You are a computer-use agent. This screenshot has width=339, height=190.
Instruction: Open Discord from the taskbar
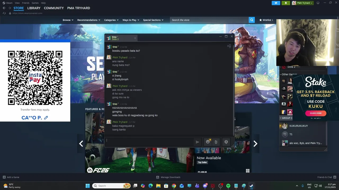pyautogui.click(x=205, y=186)
